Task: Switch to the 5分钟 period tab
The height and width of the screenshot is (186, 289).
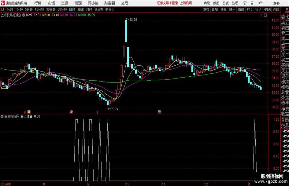Action: (29, 9)
